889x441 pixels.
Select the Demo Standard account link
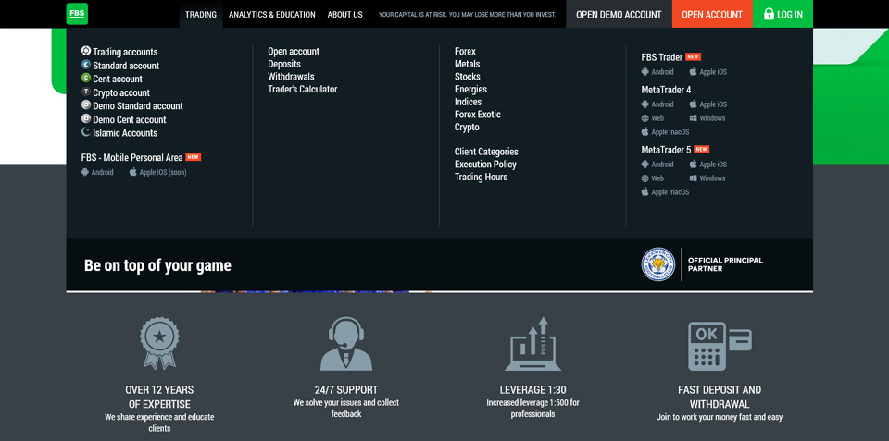tap(138, 106)
